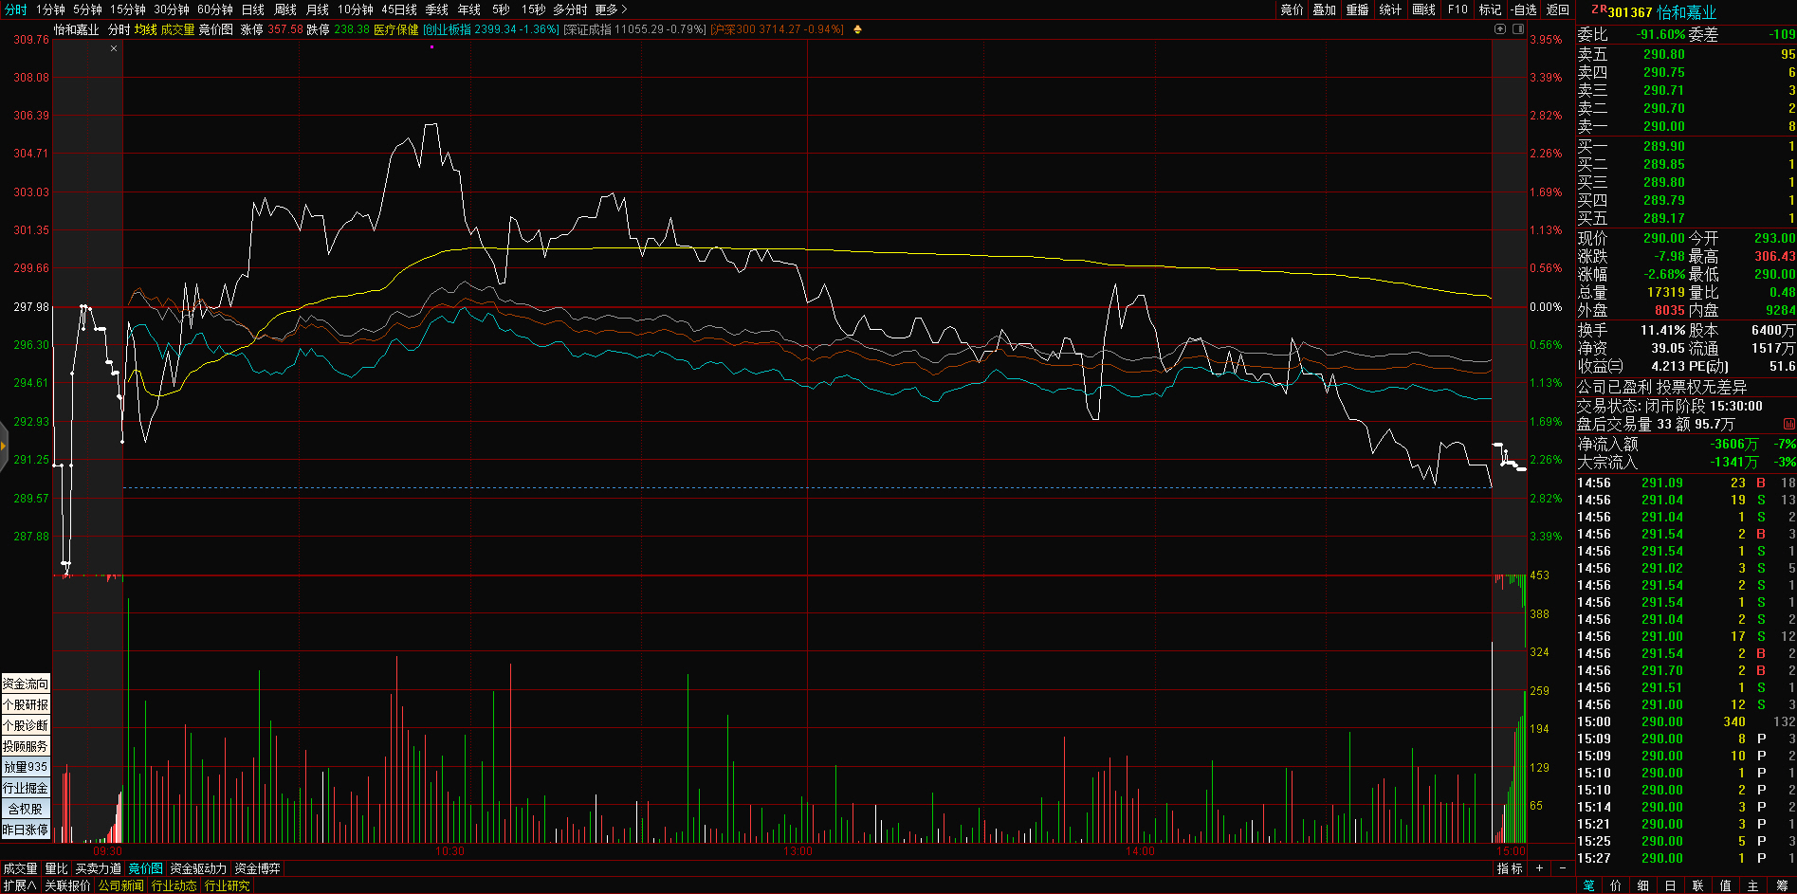Toggle 自选 watchlist for this stock

tap(1524, 9)
